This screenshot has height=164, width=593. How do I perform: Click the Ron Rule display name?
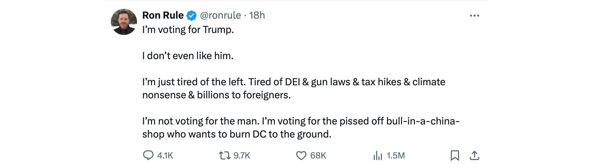pyautogui.click(x=163, y=15)
